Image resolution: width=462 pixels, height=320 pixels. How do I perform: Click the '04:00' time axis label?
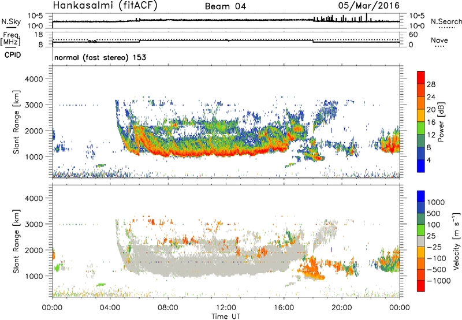click(x=110, y=308)
